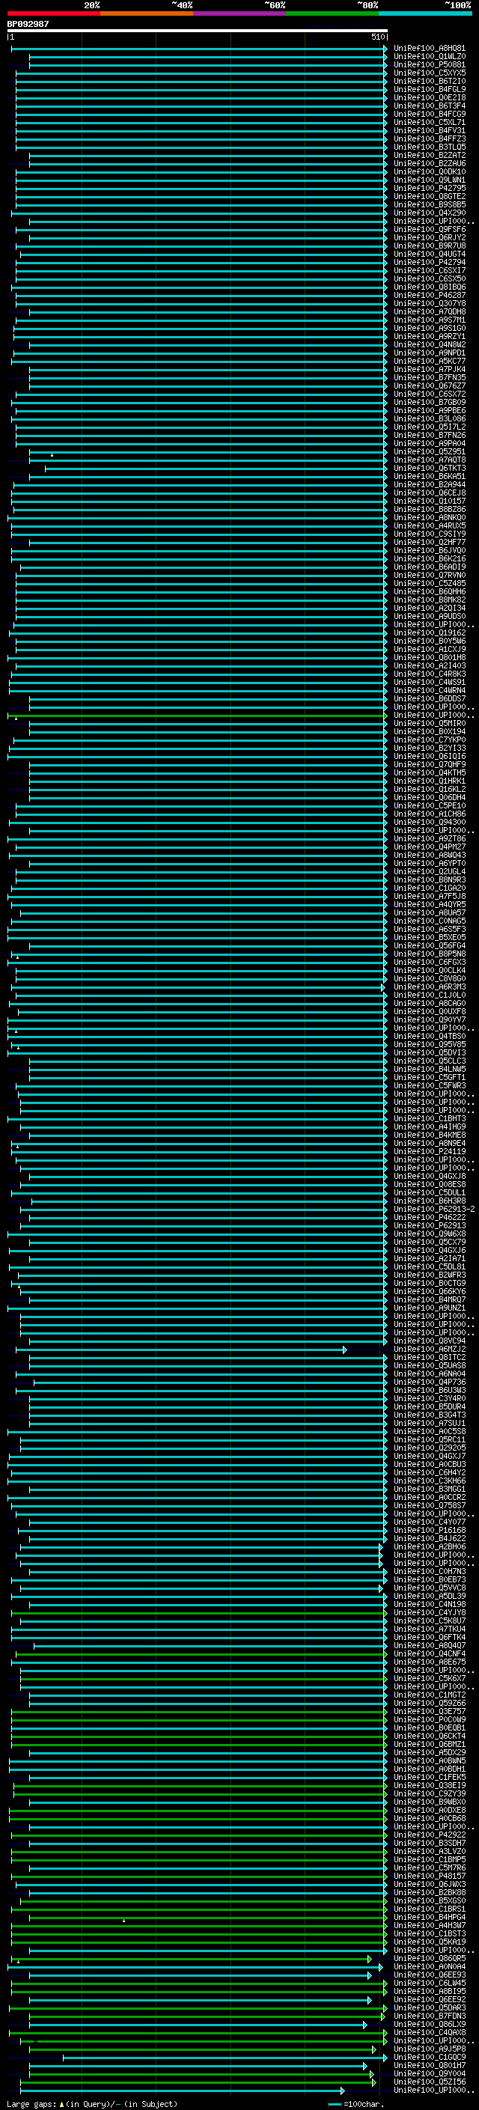Click the UniRef100_A2IA71 label
479x2110 pixels.
coord(429,1259)
